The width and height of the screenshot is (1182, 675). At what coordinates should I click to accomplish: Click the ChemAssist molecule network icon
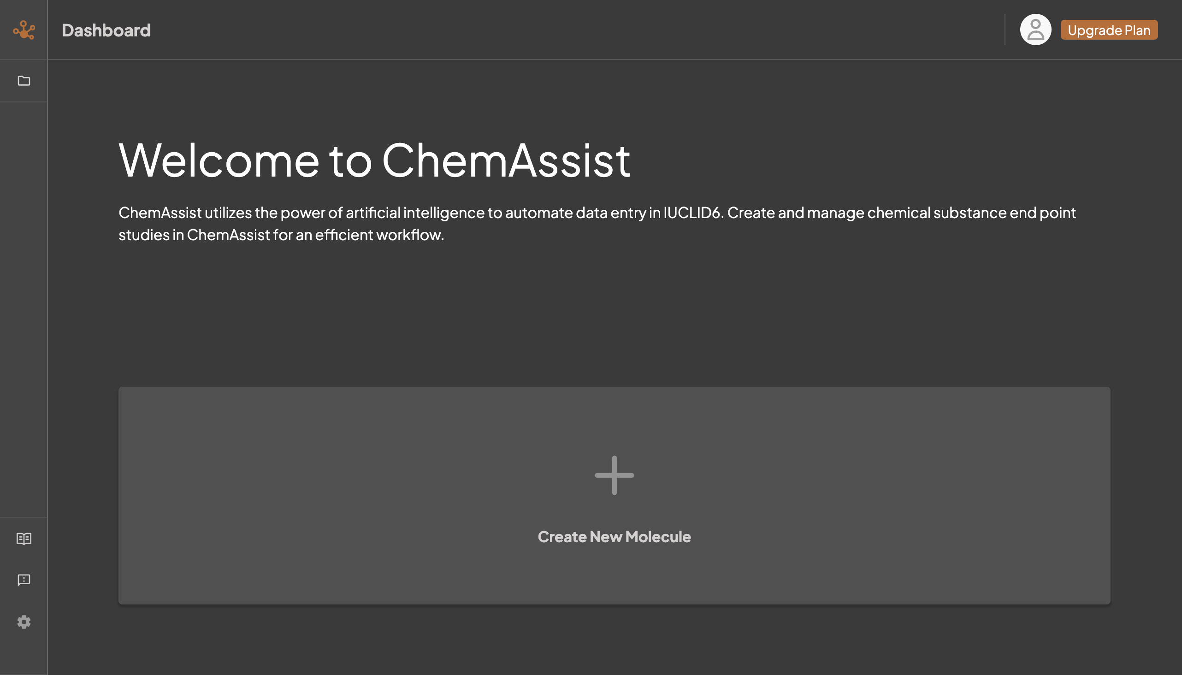tap(24, 29)
